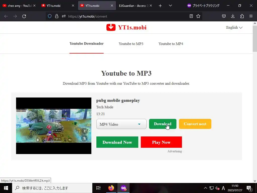Open the extensions puzzle icon

coord(242,16)
